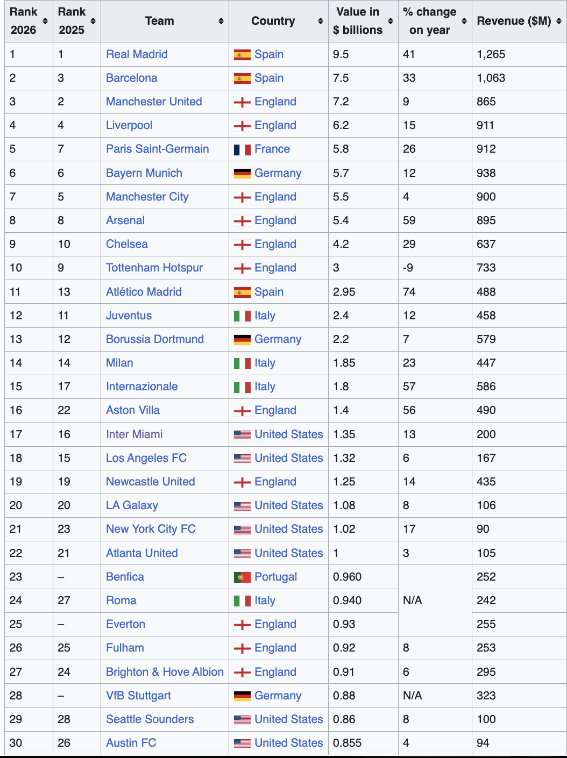This screenshot has height=758, width=567.
Task: Sort table by Rank 2025 column arrows
Action: coord(93,21)
